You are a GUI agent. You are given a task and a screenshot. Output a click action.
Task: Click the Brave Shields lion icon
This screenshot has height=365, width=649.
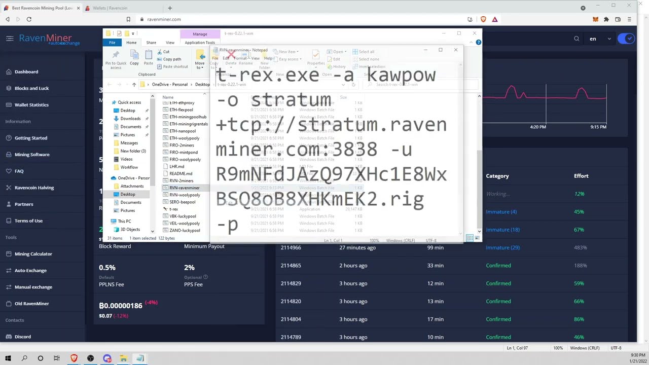tap(483, 19)
